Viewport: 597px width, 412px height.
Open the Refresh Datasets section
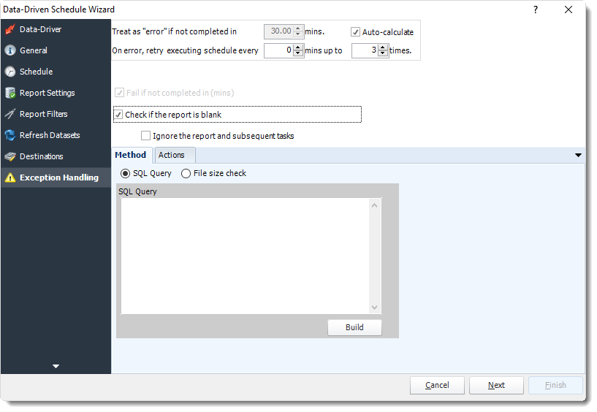click(x=56, y=135)
